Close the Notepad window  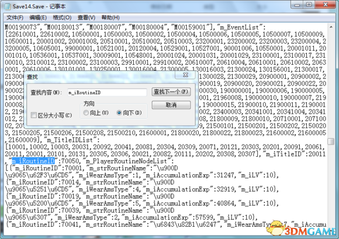326,5
